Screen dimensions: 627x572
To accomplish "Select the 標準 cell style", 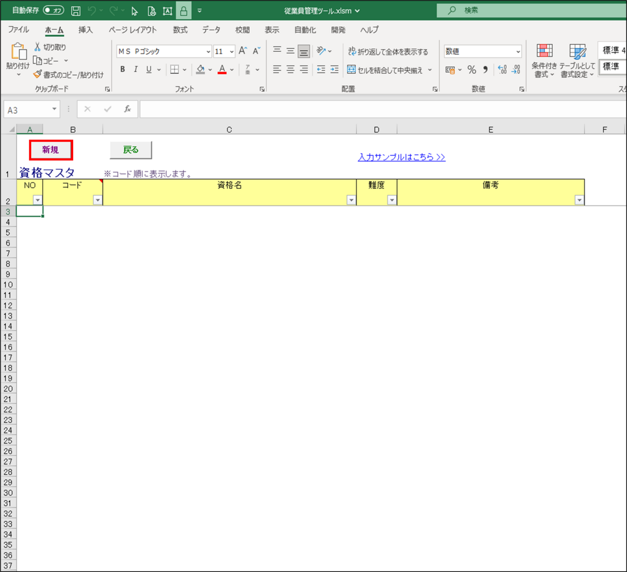I will point(611,66).
